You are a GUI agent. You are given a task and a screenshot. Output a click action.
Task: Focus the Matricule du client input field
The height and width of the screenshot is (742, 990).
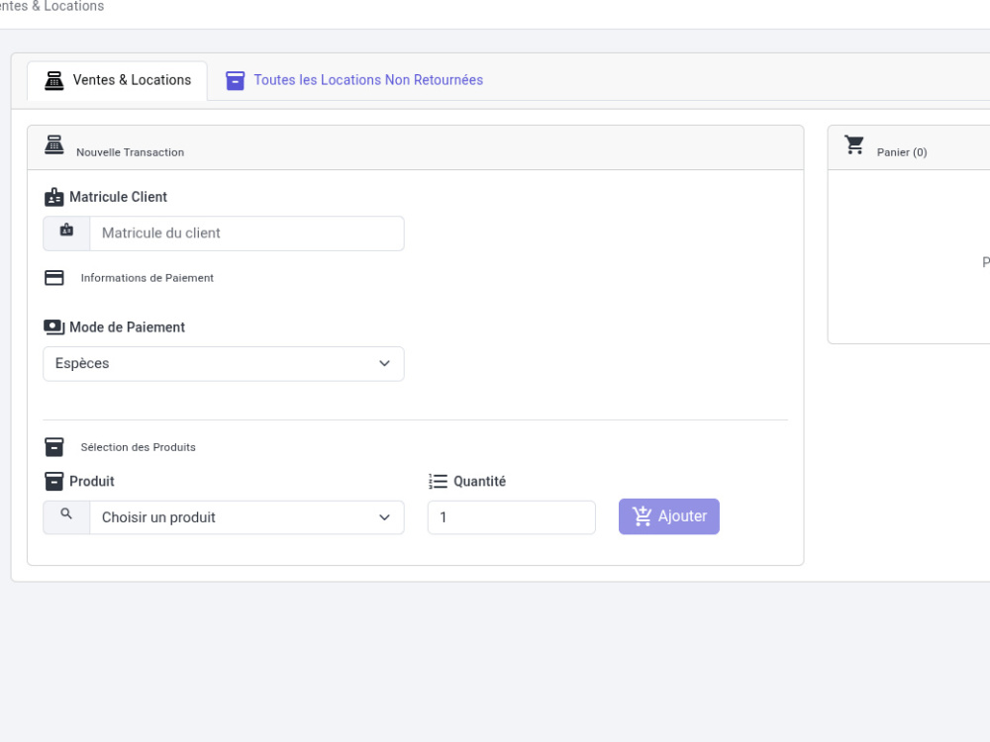tap(247, 233)
